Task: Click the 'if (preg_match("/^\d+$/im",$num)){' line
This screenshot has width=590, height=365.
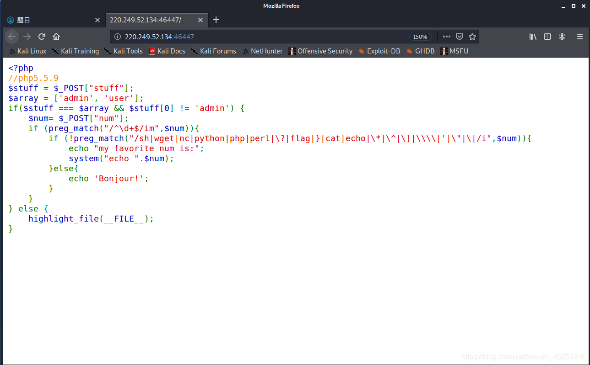Action: 114,128
